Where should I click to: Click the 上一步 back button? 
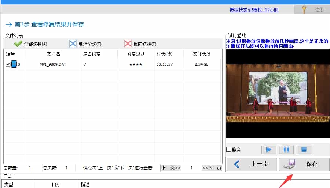252,164
